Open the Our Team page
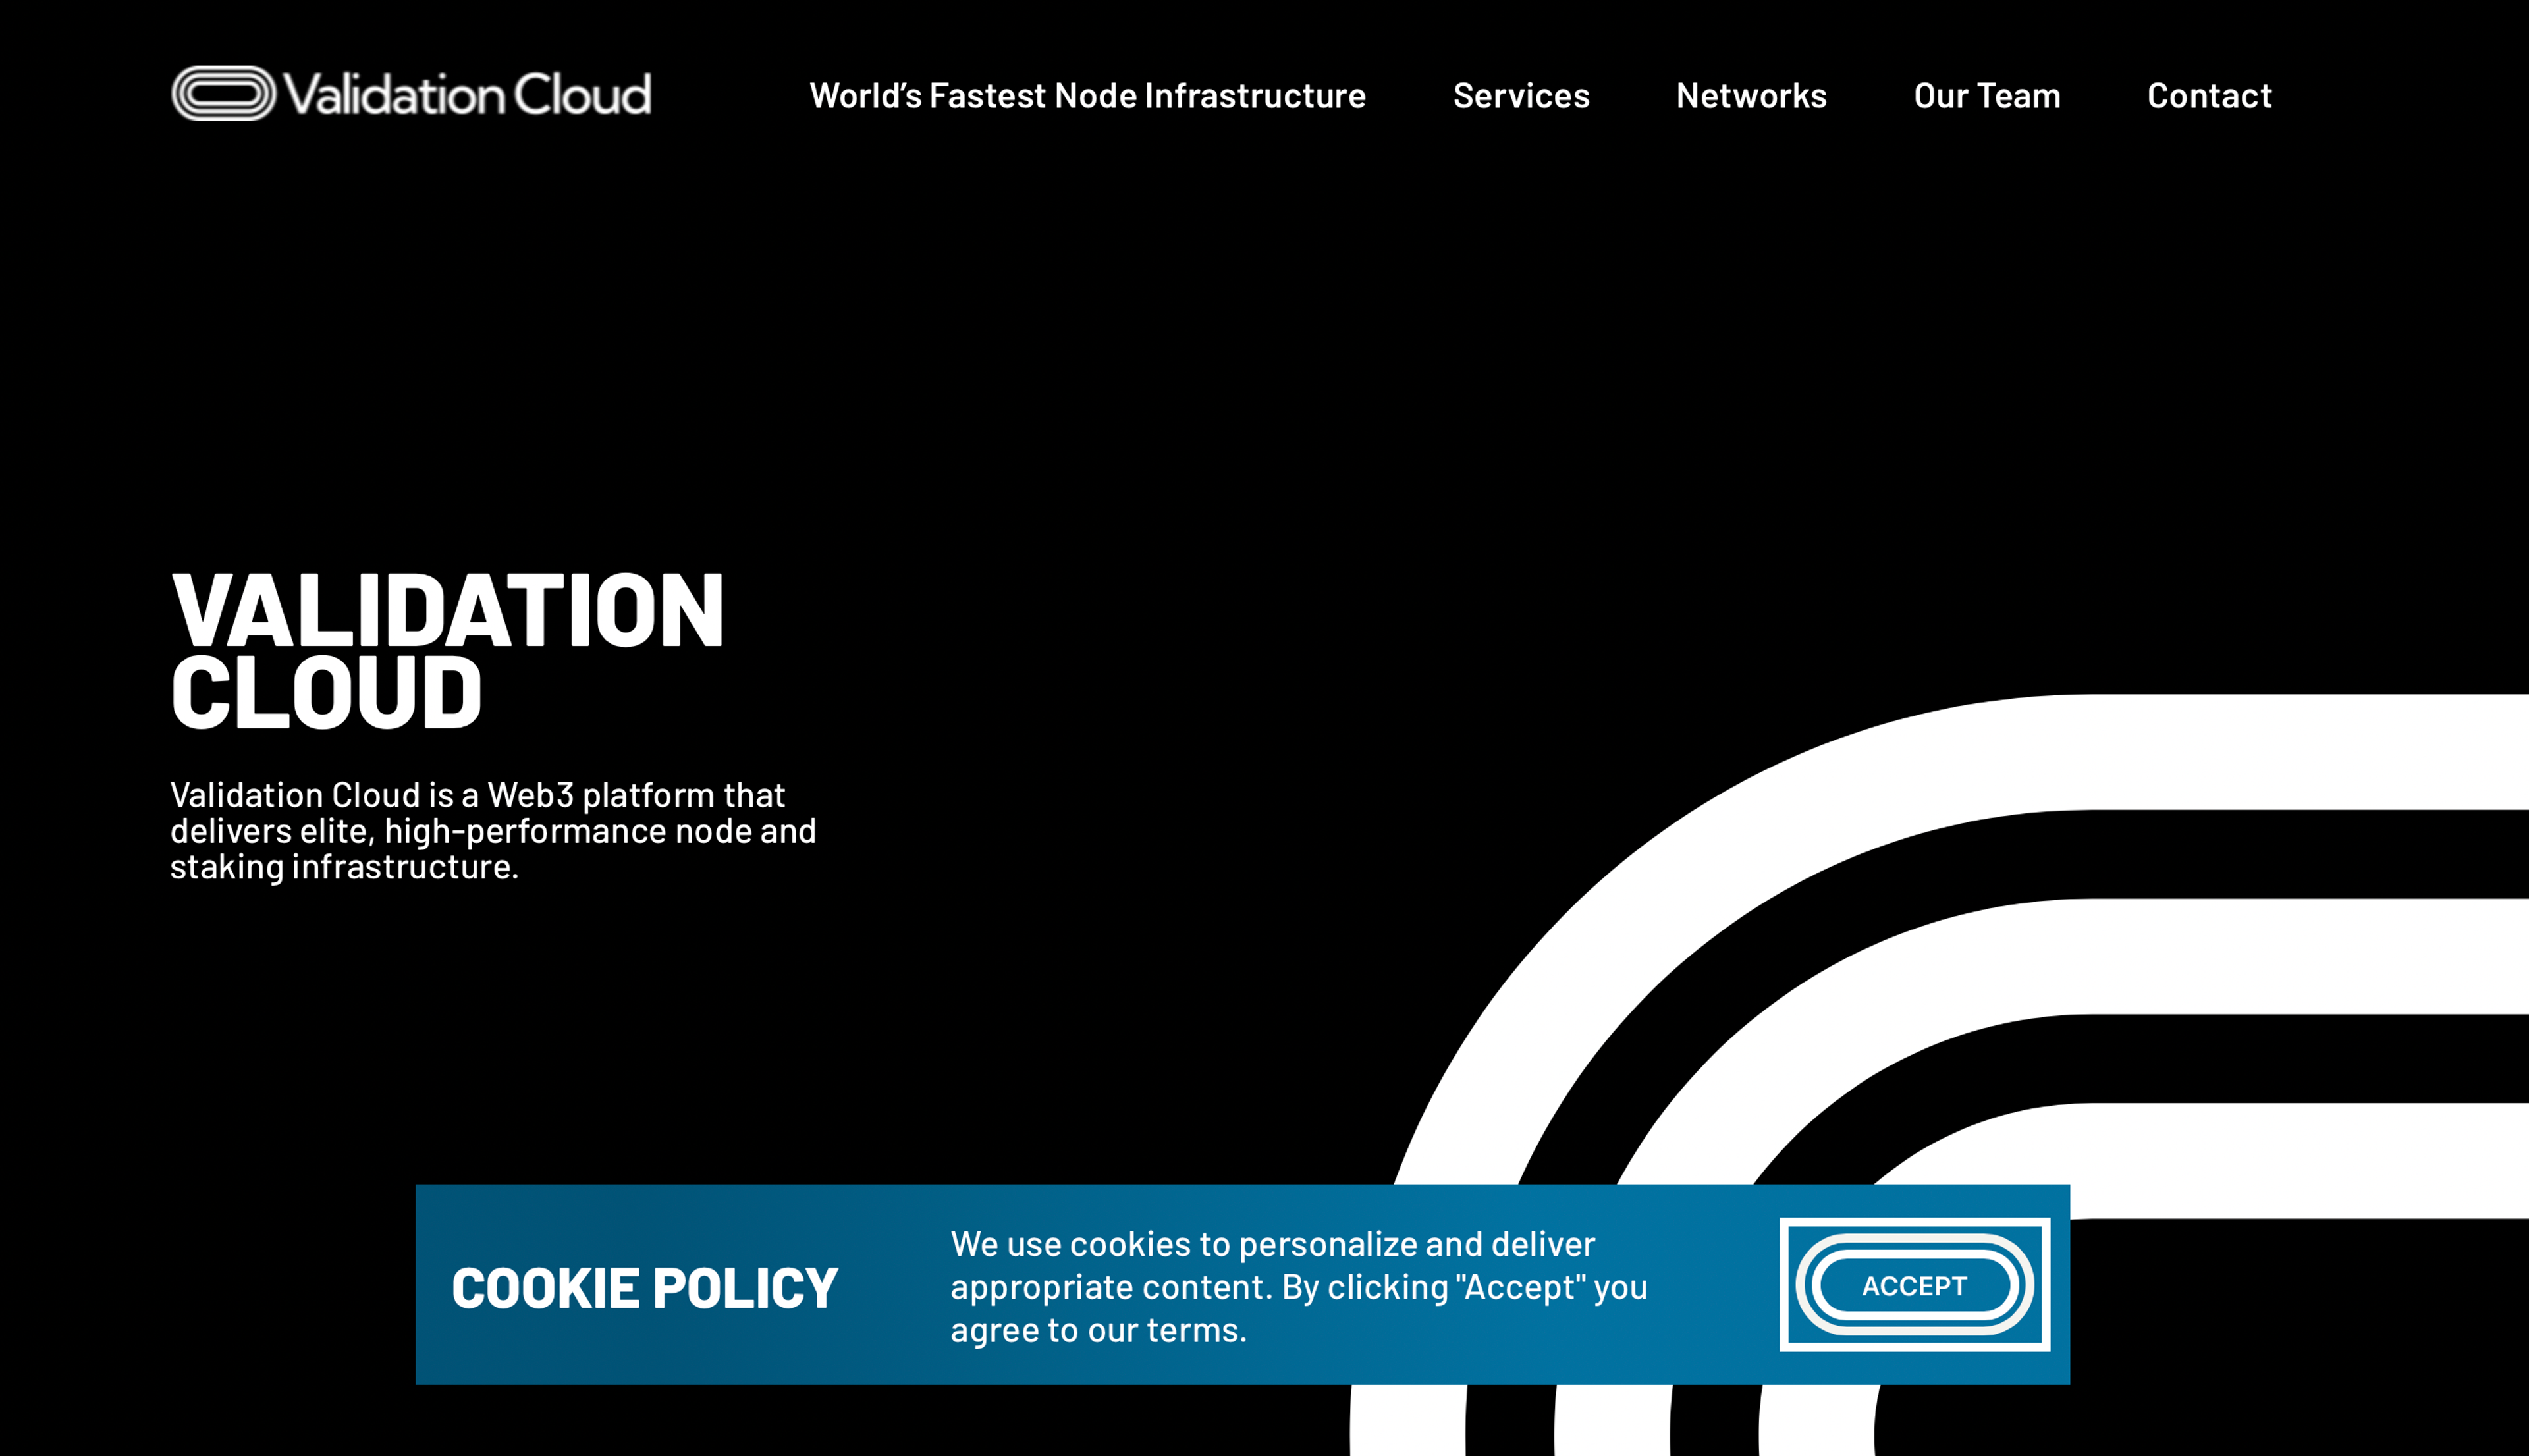This screenshot has height=1456, width=2529. click(1986, 96)
